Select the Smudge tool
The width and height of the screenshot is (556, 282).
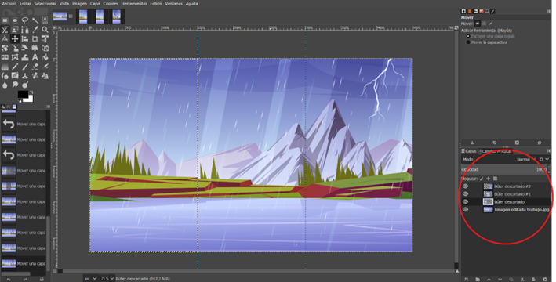tap(15, 85)
